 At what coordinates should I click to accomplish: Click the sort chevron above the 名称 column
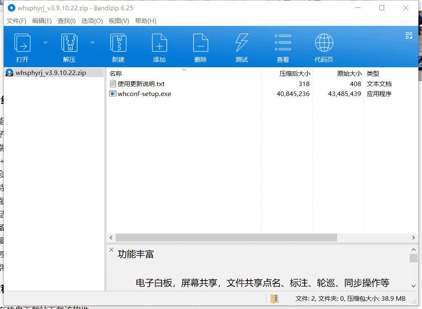[x=184, y=70]
